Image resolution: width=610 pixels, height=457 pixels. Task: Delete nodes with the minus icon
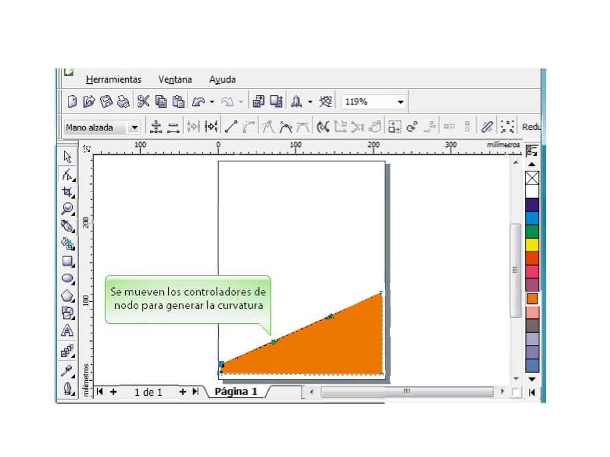coord(173,127)
